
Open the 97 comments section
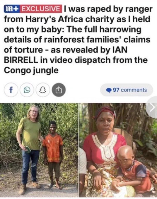[x=127, y=90]
